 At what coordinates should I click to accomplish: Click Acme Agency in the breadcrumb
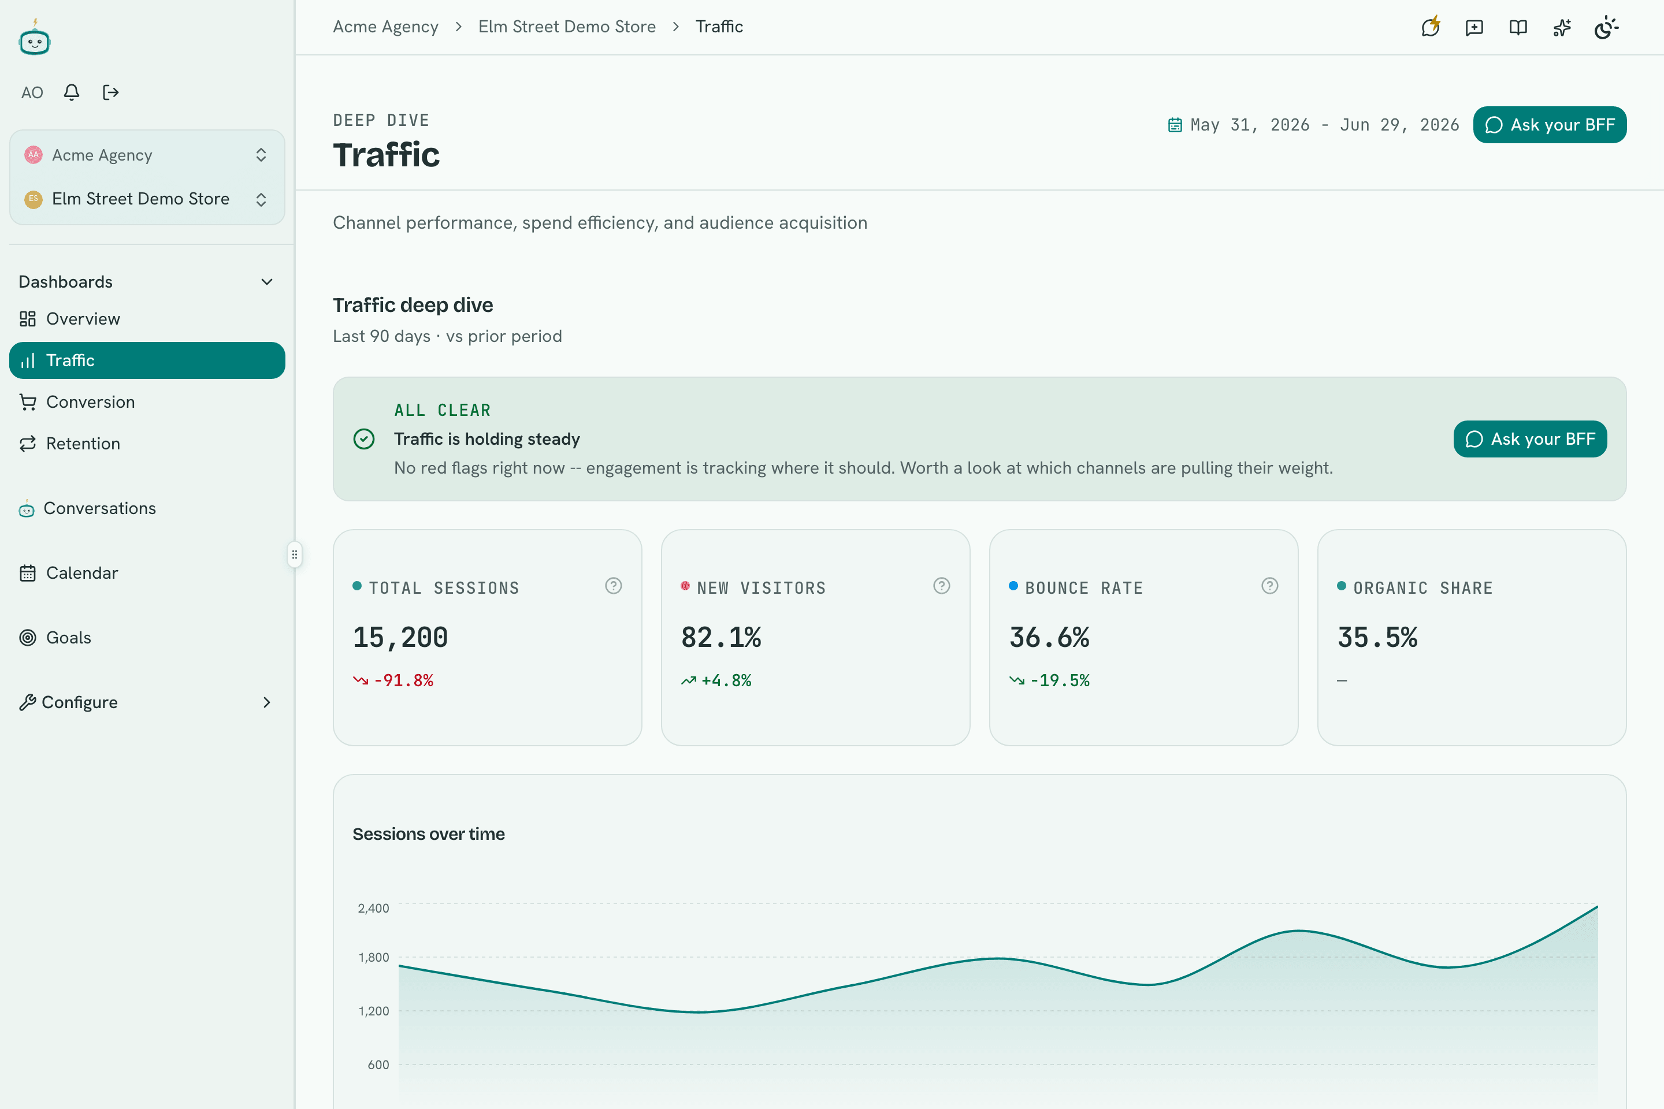(385, 27)
